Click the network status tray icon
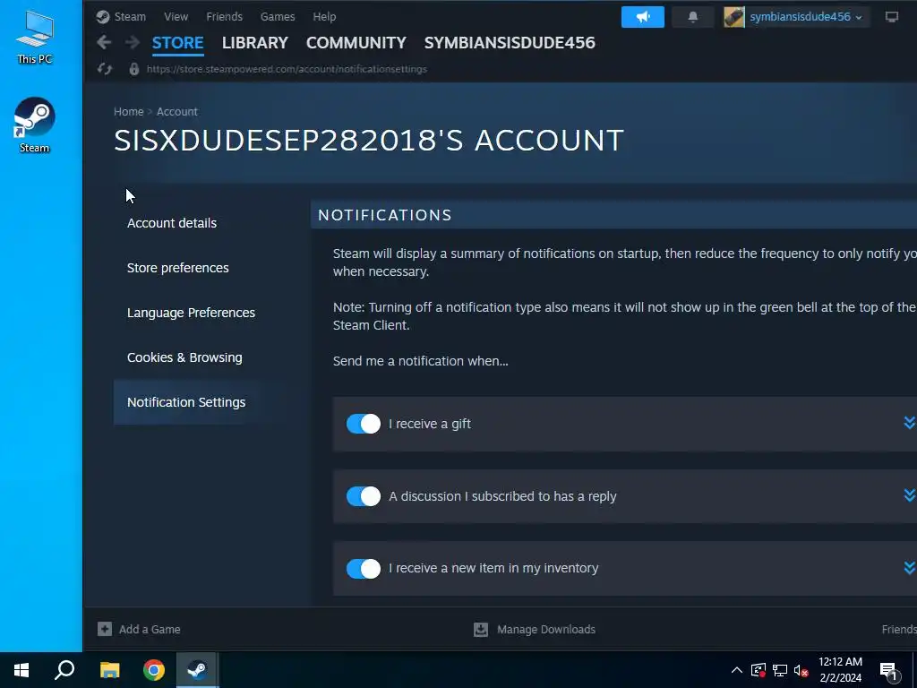Viewport: 917px width, 688px height. 780,670
